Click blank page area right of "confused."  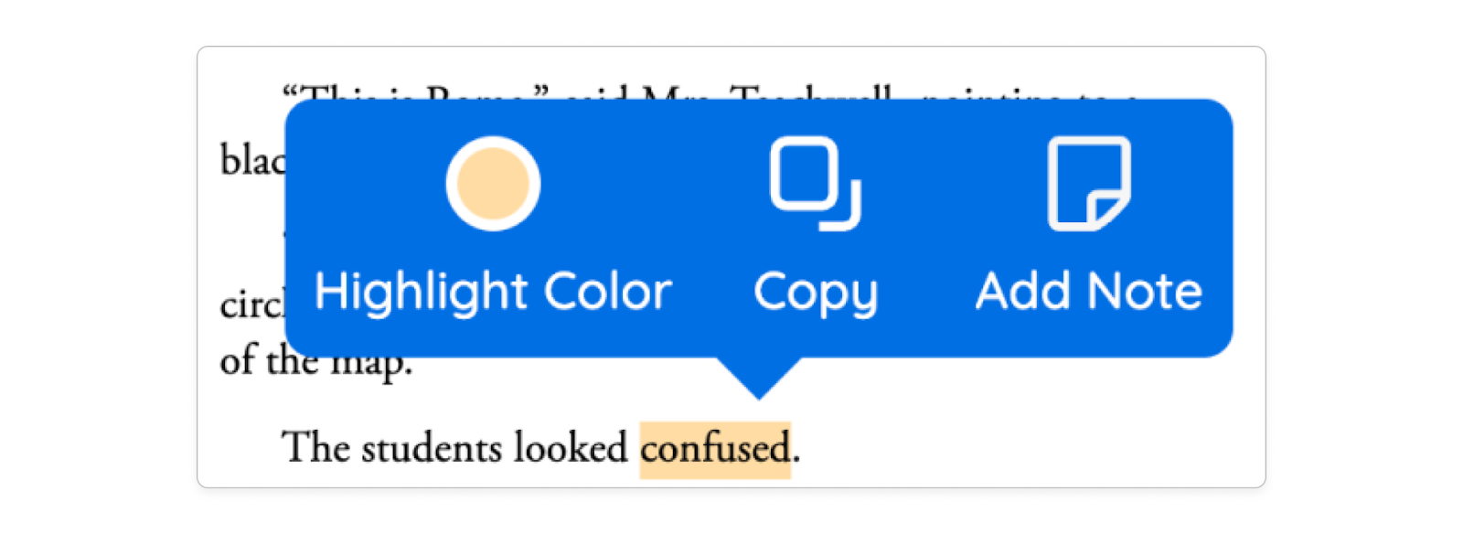coord(1006,448)
